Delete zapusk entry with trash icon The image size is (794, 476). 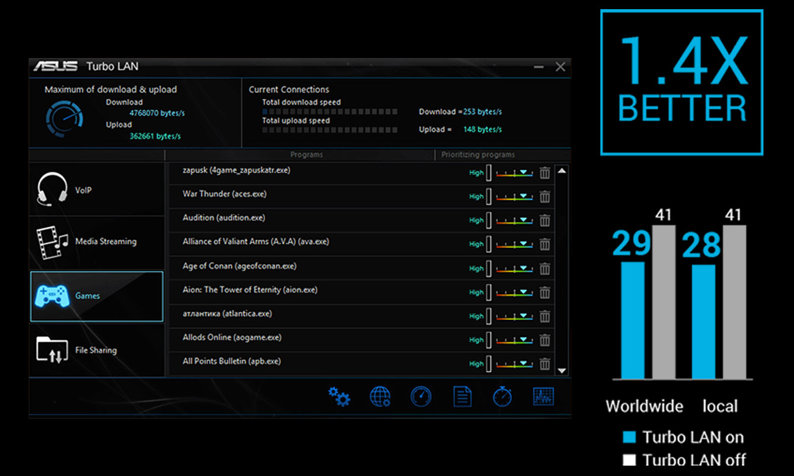pos(545,173)
